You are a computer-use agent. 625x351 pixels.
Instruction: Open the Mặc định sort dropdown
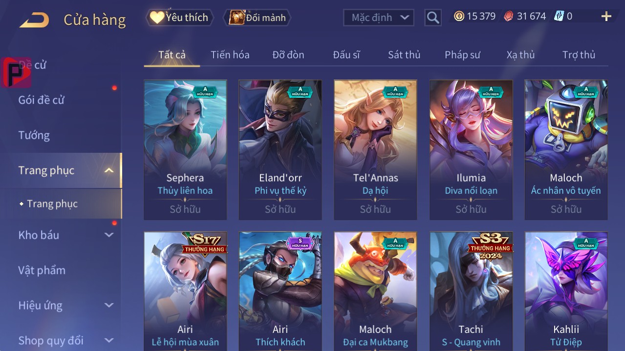[379, 18]
